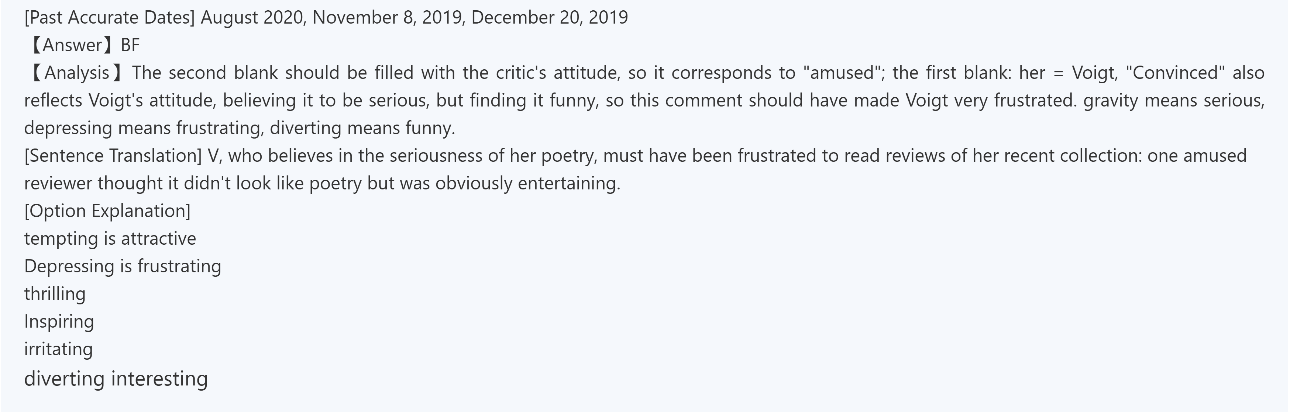
Task: Click the "[Sentence Translation]" label
Action: (x=113, y=156)
